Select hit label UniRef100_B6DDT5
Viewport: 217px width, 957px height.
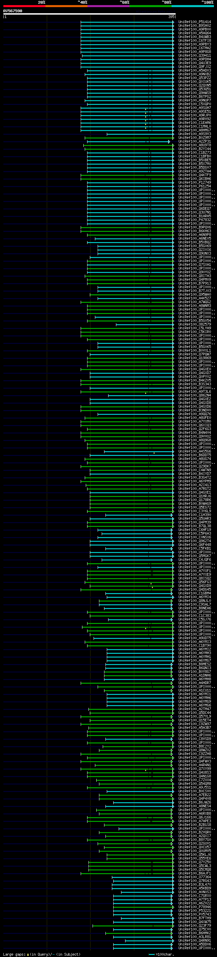coord(195,455)
